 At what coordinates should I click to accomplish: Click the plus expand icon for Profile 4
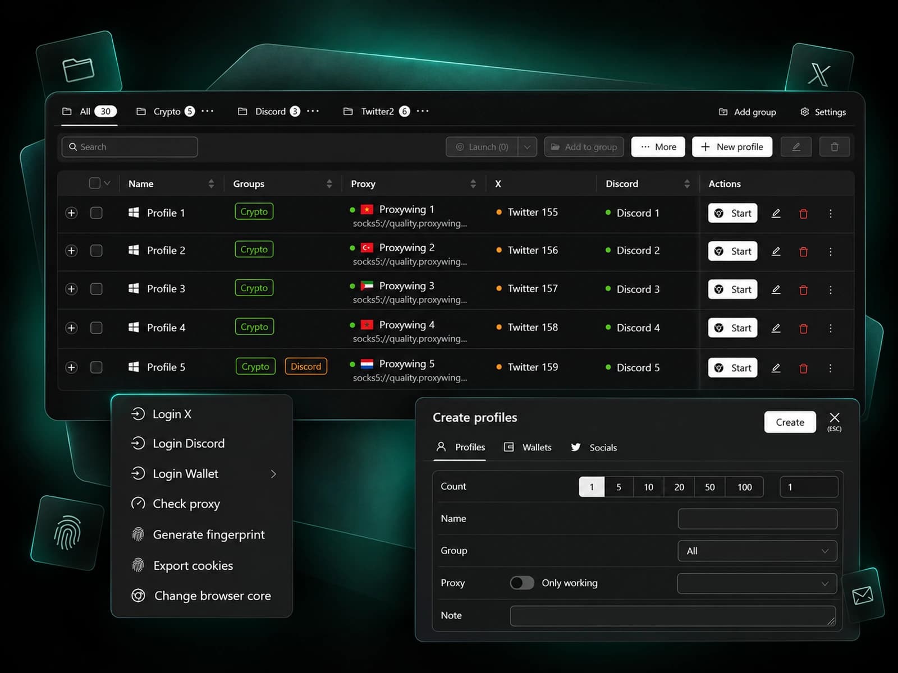pos(71,328)
